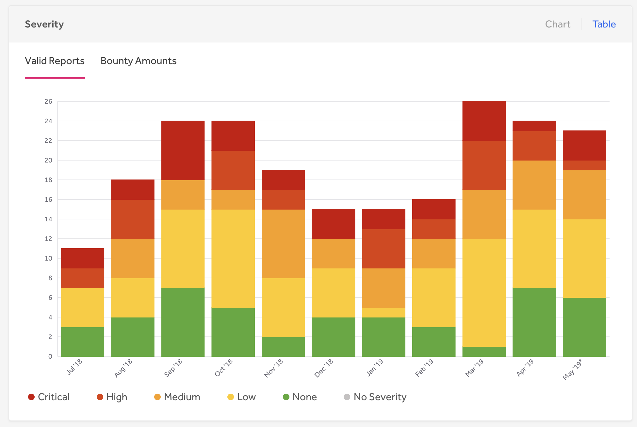The width and height of the screenshot is (637, 427).
Task: Click the High segment of Jan '19 bar
Action: tap(384, 248)
